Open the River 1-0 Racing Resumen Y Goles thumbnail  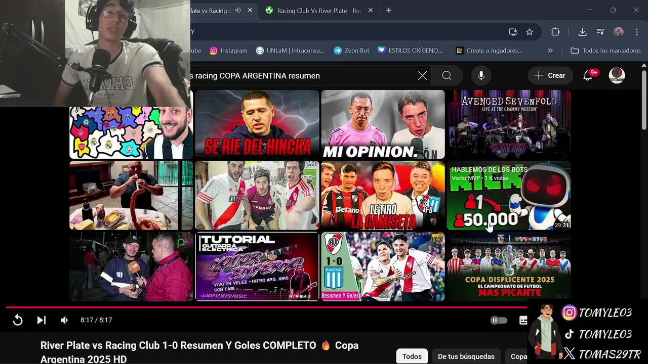[x=383, y=266]
